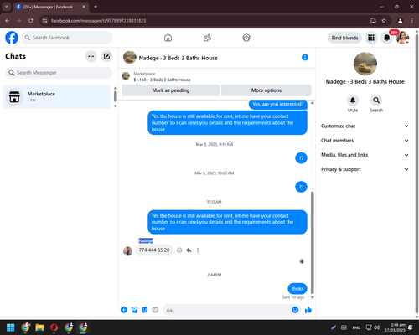Expand Privacy & support section
The image size is (419, 335).
click(365, 169)
